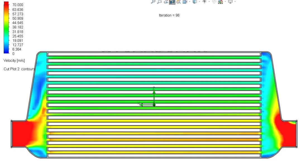Click the legend value 31.818
This screenshot has width=303, height=167.
point(18,32)
